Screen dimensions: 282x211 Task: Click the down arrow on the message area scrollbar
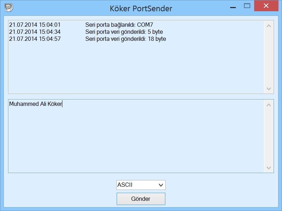pos(269,168)
